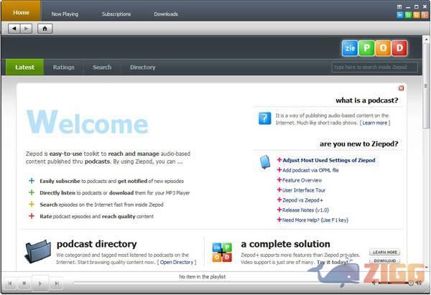The height and width of the screenshot is (295, 431).
Task: Switch to the Ratings section
Action: [63, 67]
